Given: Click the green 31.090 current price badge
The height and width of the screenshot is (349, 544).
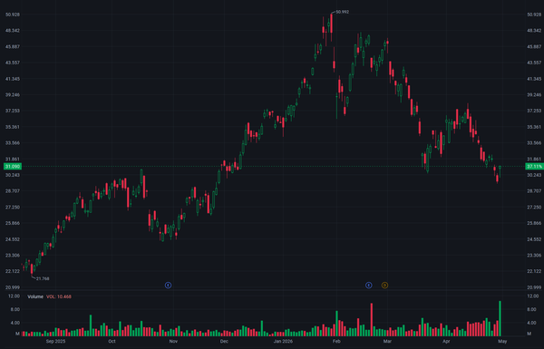Looking at the screenshot, I should tap(13, 167).
